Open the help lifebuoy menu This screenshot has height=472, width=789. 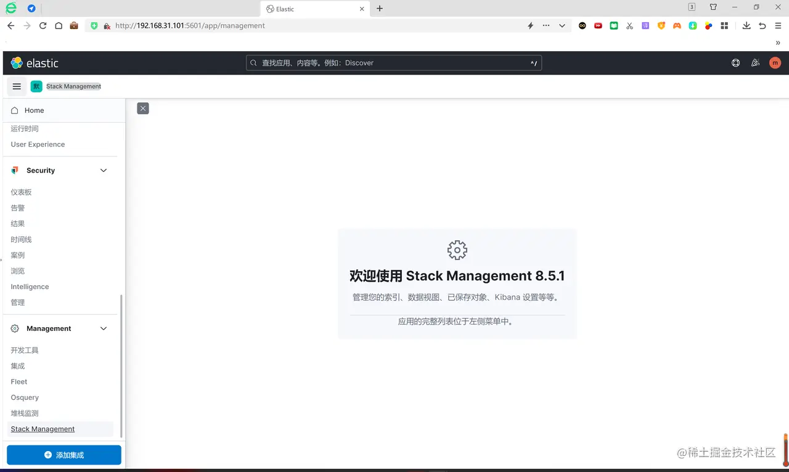click(735, 63)
